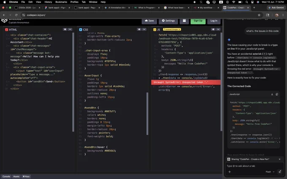Image resolution: width=287 pixels, height=179 pixels.
Task: Open the Assets button
Action: [x=16, y=176]
